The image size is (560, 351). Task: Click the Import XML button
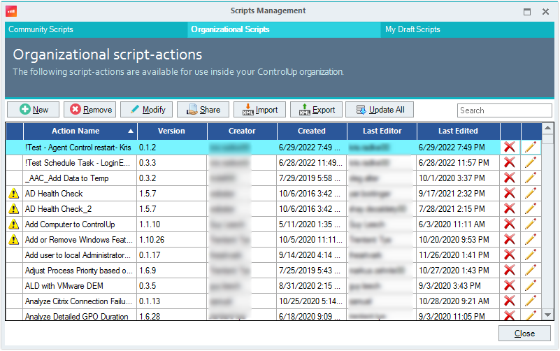pos(259,109)
